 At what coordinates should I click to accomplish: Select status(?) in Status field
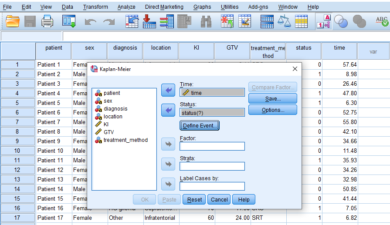pos(212,113)
